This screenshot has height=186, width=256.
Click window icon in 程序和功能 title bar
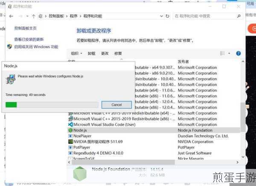(10, 6)
